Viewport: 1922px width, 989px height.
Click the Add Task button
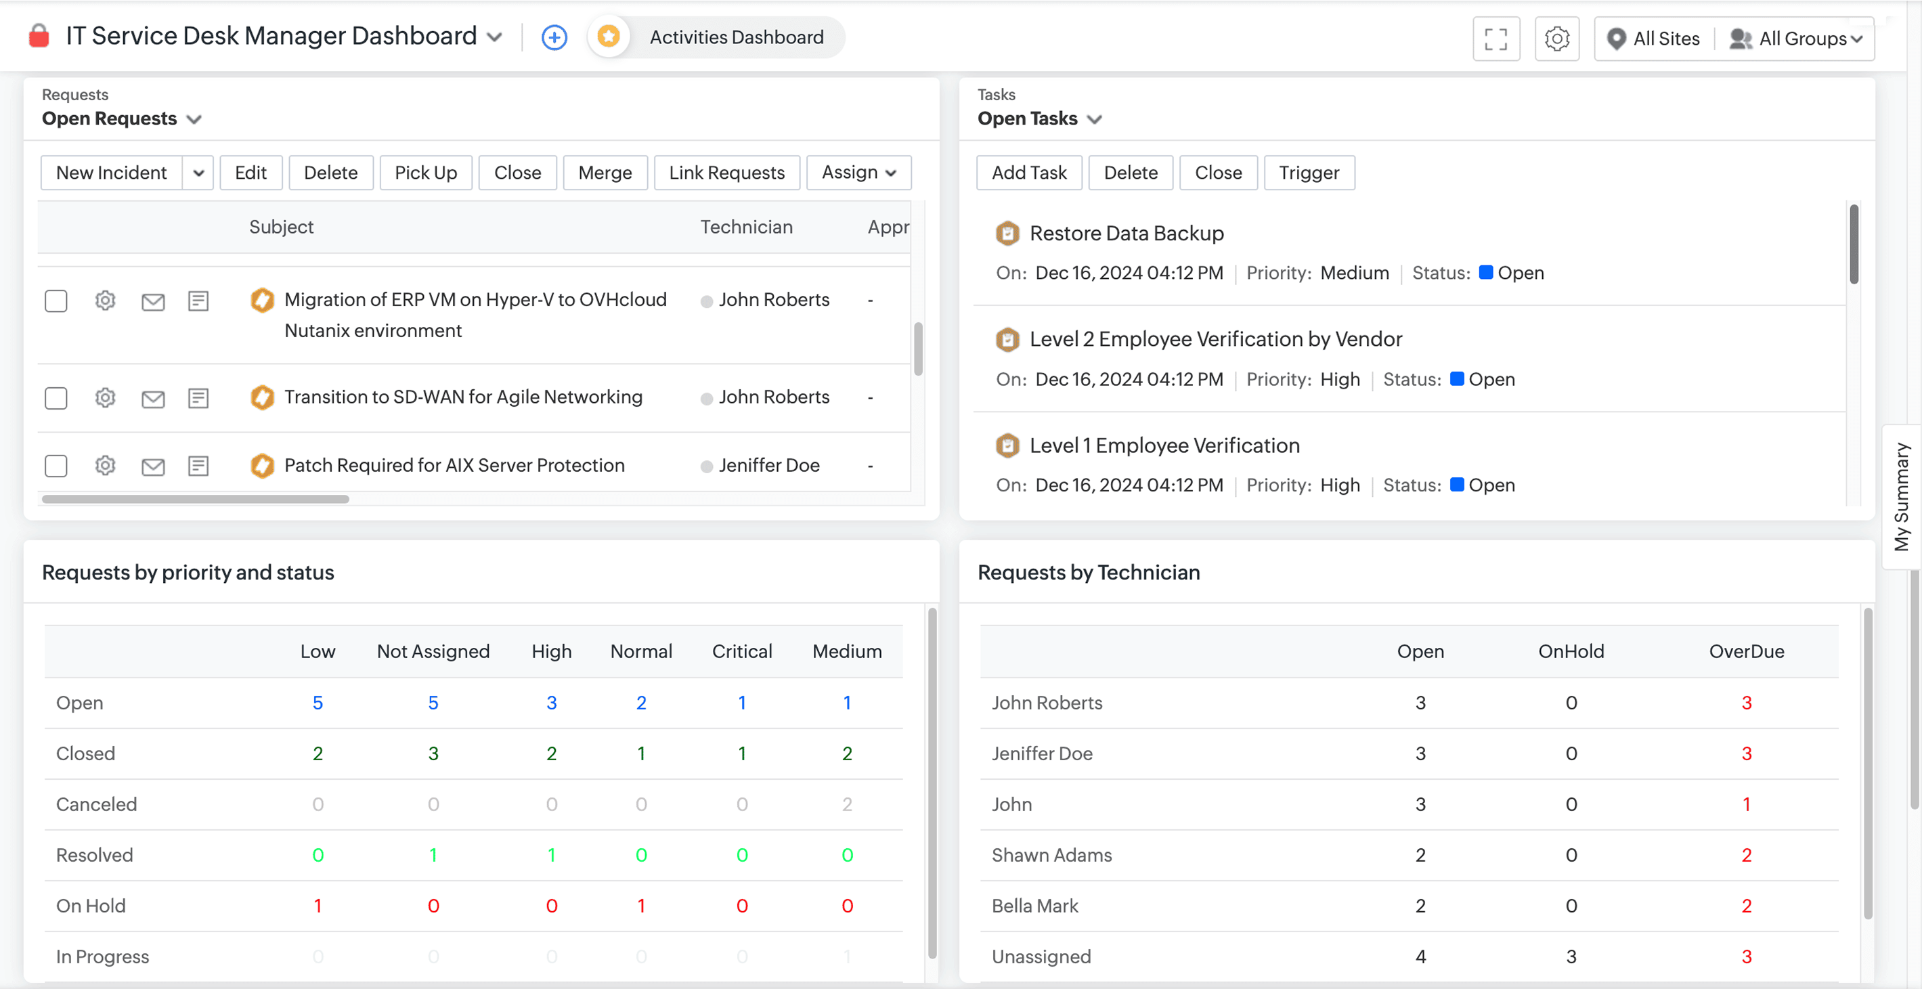pyautogui.click(x=1029, y=173)
